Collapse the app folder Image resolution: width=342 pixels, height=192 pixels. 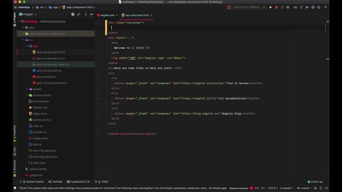pos(27,46)
